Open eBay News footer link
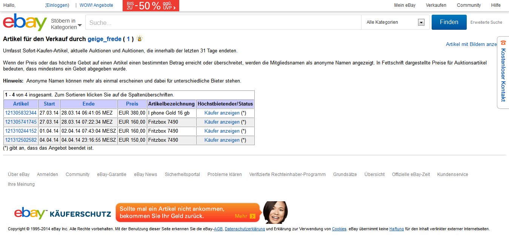The width and height of the screenshot is (509, 251). [146, 174]
